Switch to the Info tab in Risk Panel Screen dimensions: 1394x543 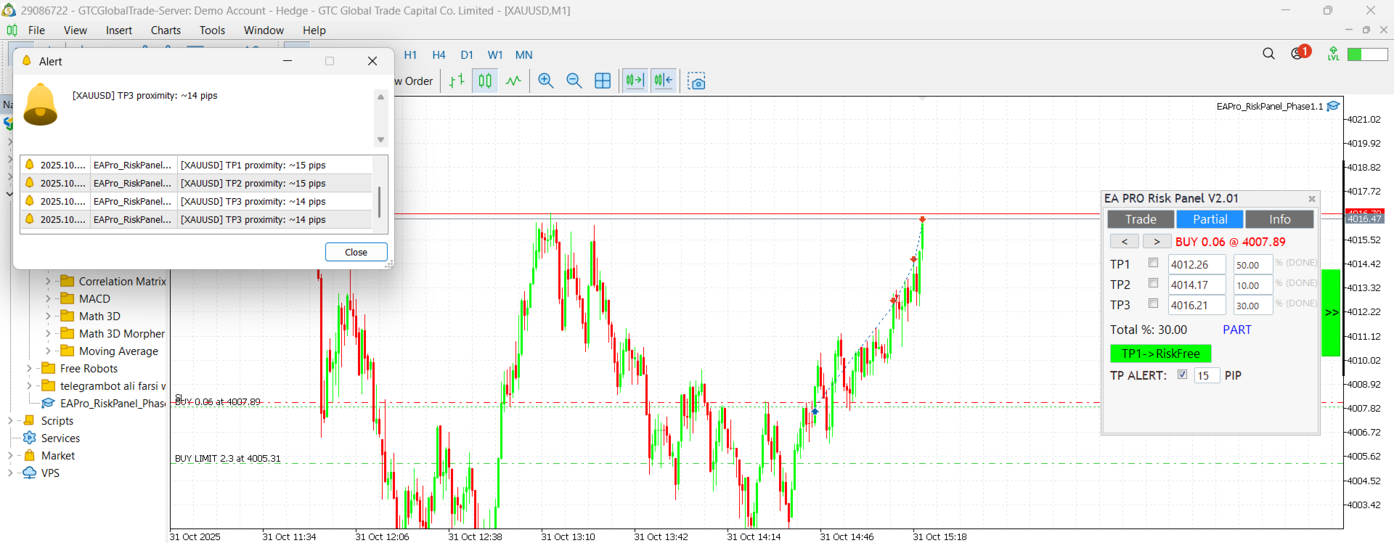pos(1279,219)
